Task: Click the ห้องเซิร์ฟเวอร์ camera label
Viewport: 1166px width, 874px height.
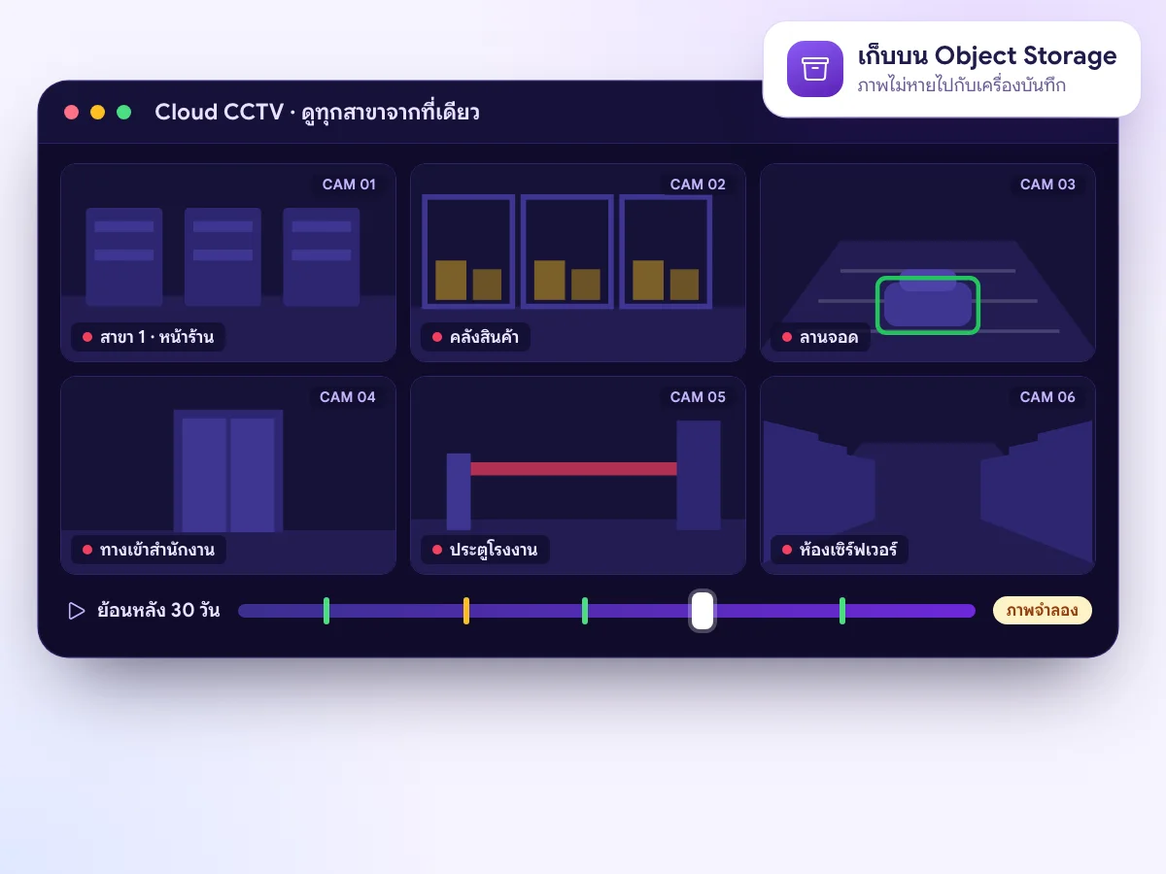Action: coord(840,550)
